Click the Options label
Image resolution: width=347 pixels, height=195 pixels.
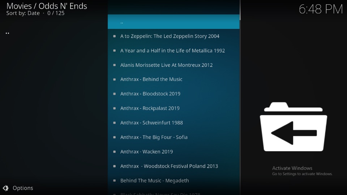pos(23,188)
